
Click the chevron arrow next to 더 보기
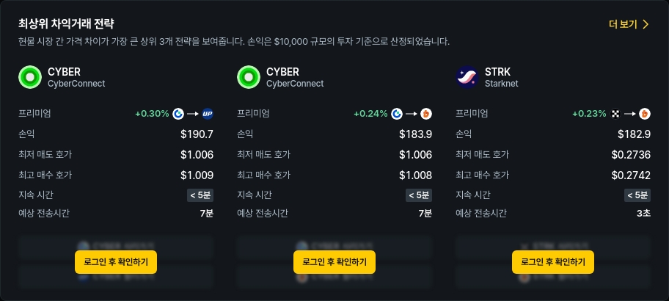[646, 24]
